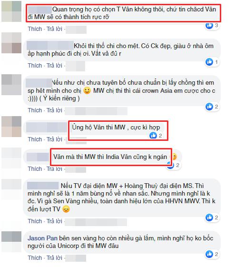Click smiley emoji in 'sp hết mình' comment
The height and width of the screenshot is (267, 235).
tap(87, 90)
